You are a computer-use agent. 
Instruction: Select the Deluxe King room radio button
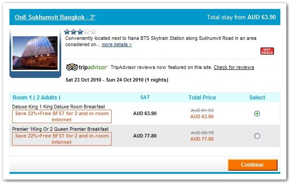[257, 113]
